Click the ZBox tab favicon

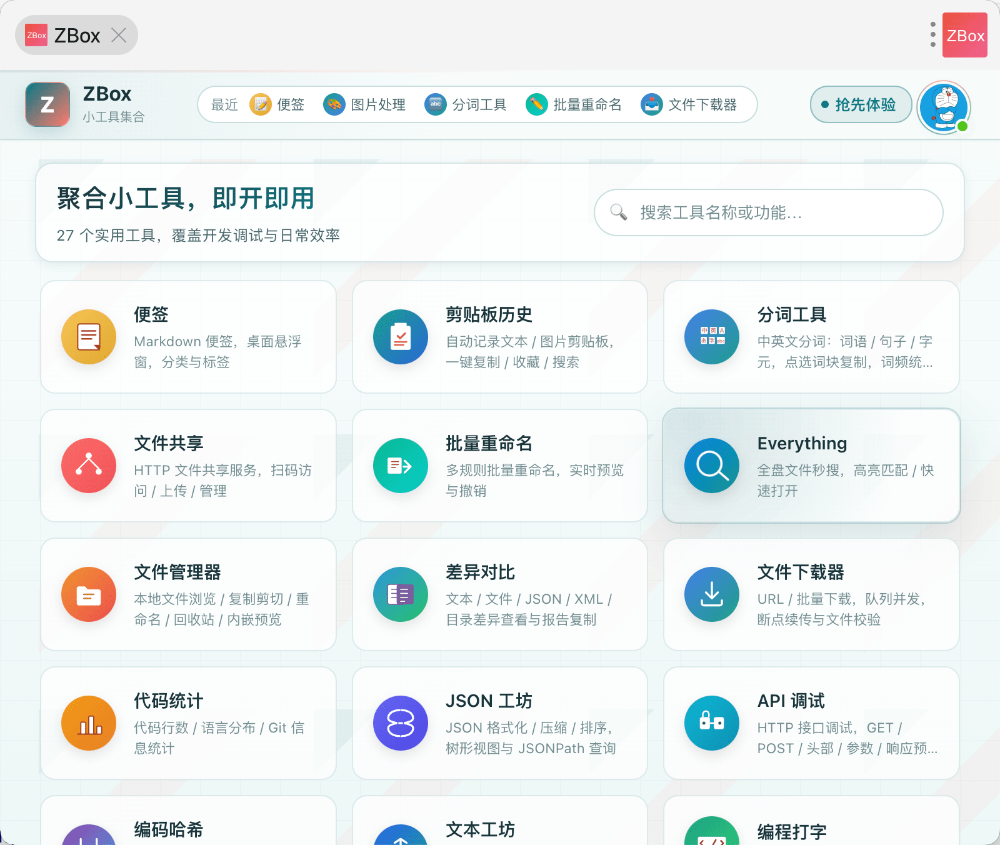coord(36,35)
